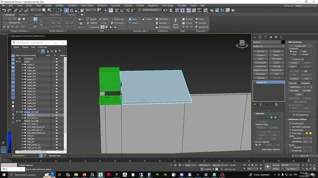Select UCX_Roof_01 in the Layer Explorer
Image resolution: width=318 pixels, height=178 pixels.
point(33,118)
